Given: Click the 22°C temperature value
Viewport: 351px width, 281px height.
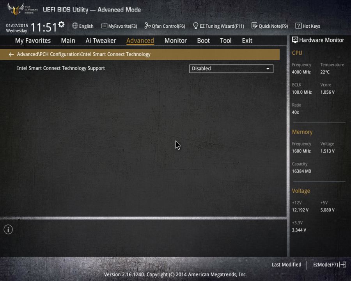Looking at the screenshot, I should pos(325,72).
